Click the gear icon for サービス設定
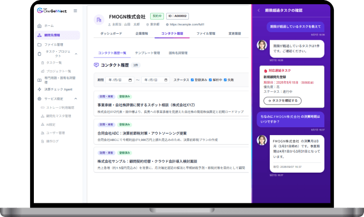Viewport: 364px width, 217px height. point(40,99)
